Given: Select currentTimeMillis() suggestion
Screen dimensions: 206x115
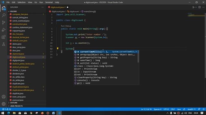Looking at the screenshot, I should [106, 52].
